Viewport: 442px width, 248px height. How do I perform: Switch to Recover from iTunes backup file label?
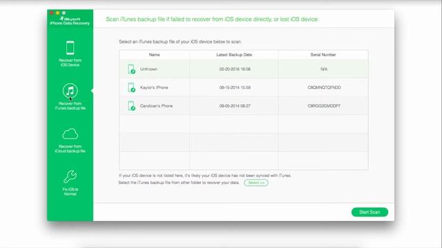(70, 106)
